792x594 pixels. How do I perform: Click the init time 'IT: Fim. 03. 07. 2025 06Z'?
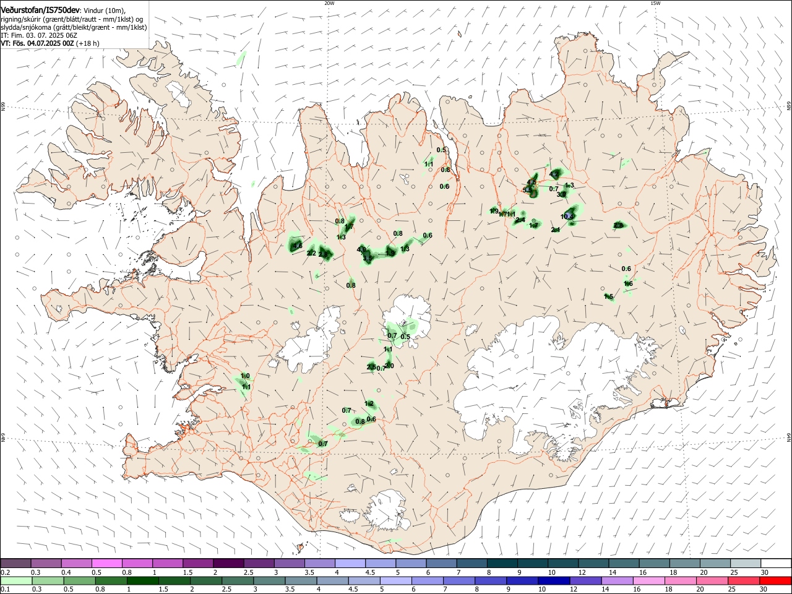point(39,35)
